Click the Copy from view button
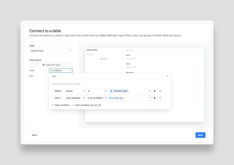This screenshot has height=165, width=234. (x=51, y=65)
